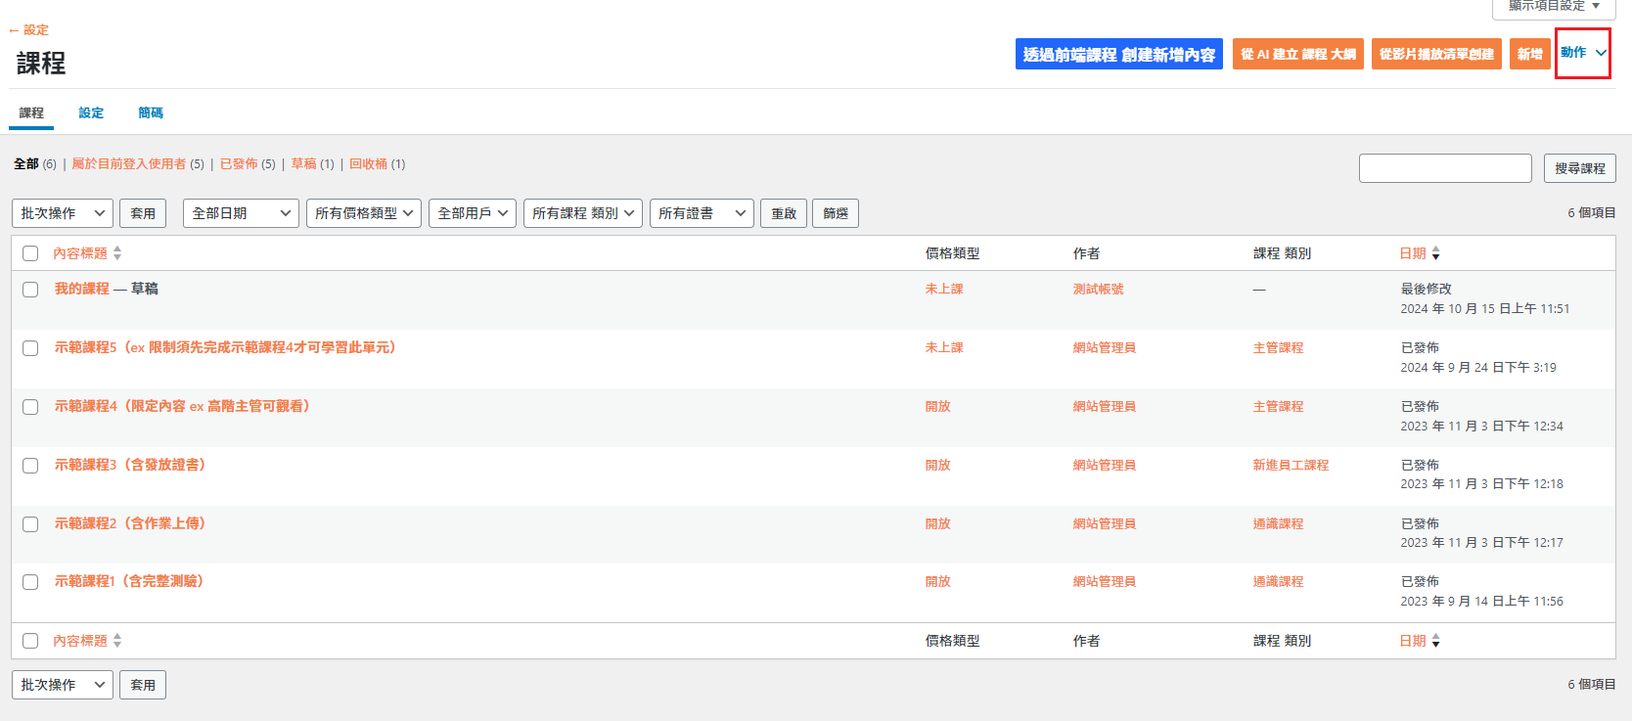Select checkbox for 示範課程3 row
Viewport: 1632px width, 721px height.
point(30,466)
